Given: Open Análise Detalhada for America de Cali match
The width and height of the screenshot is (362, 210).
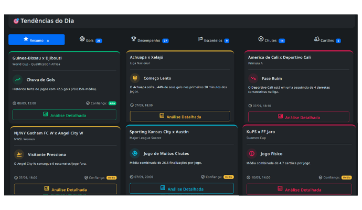Looking at the screenshot, I should coord(297,117).
